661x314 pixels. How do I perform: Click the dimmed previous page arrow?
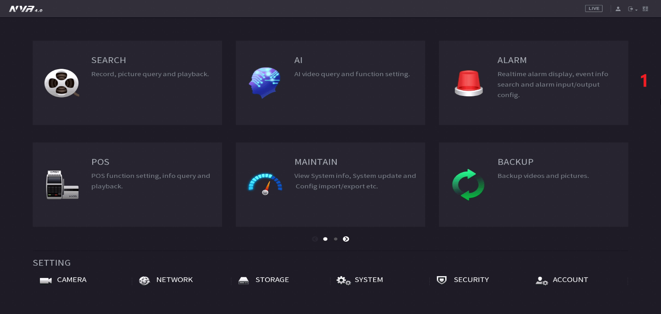point(315,239)
